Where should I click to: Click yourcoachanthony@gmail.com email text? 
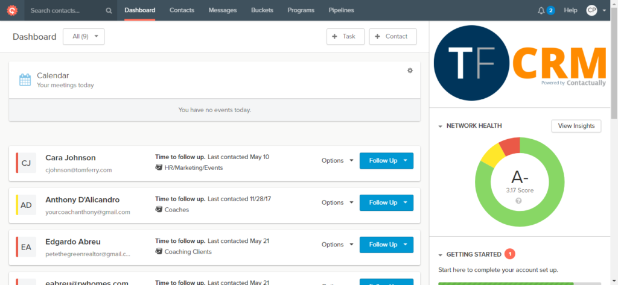point(88,212)
